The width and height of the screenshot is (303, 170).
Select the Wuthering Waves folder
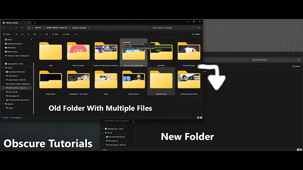click(189, 81)
